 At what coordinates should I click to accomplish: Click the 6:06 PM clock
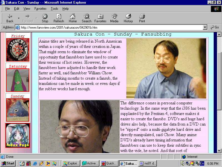pos(213,164)
